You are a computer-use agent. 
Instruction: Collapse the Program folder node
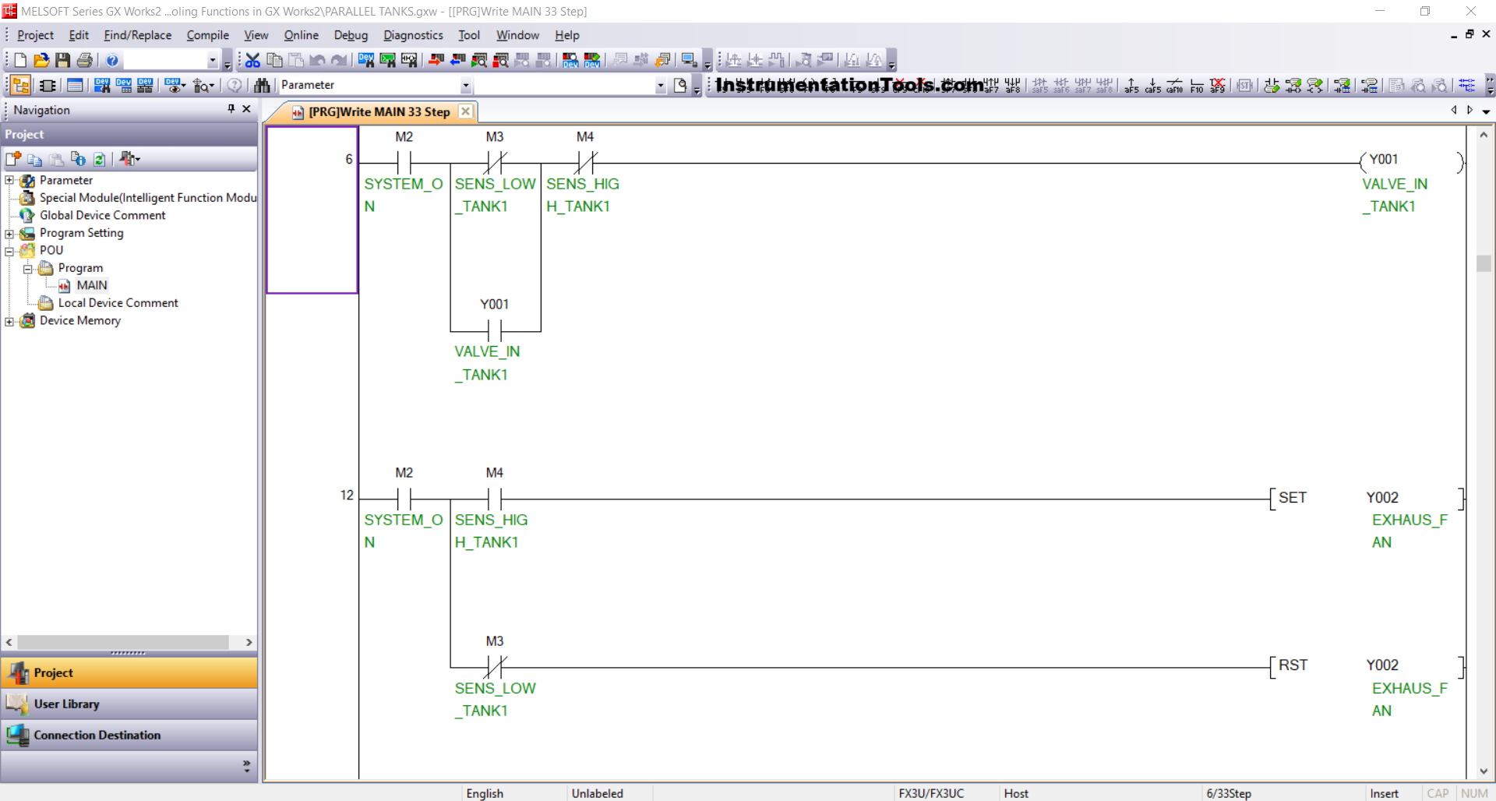pos(28,268)
